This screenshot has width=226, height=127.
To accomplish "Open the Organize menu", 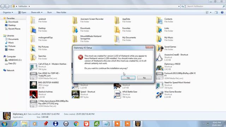I will pos(8,12).
